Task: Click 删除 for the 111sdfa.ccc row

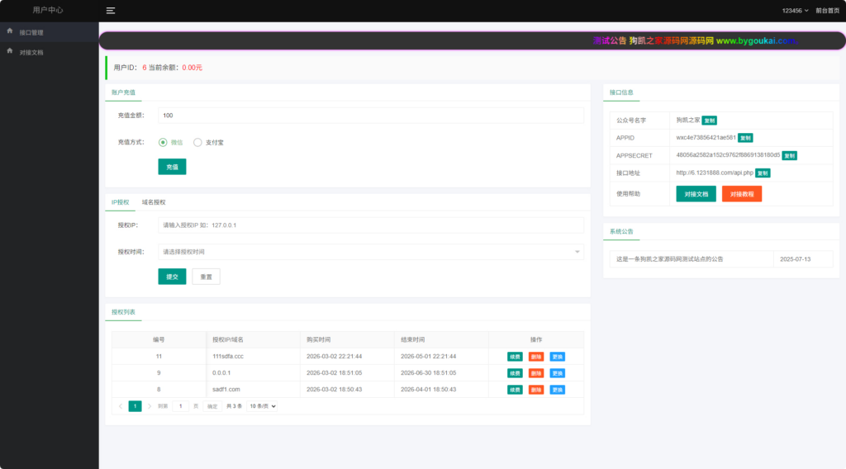Action: (536, 357)
